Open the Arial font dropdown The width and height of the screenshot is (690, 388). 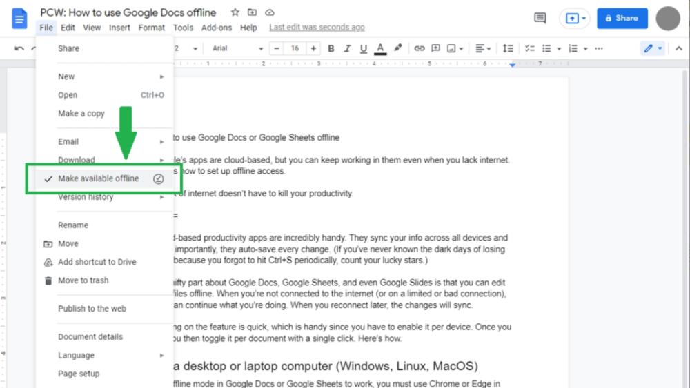[237, 48]
